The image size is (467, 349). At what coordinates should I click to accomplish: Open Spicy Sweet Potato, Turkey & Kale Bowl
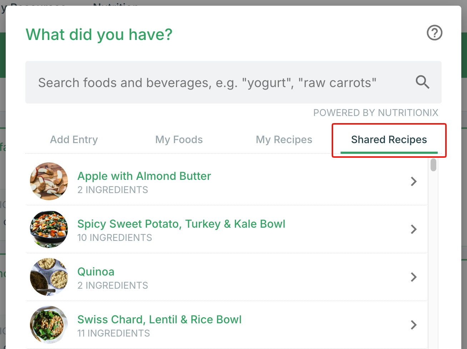[x=181, y=224]
